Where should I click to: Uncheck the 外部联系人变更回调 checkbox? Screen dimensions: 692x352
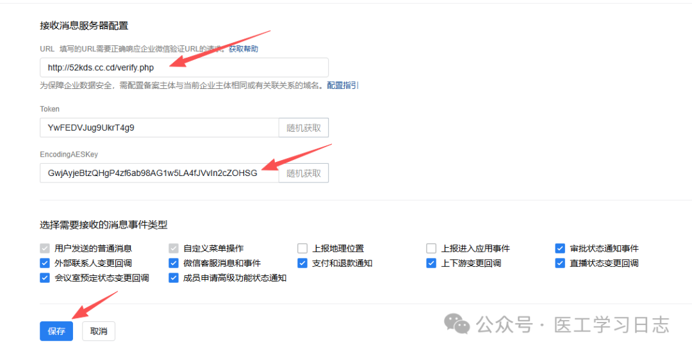(x=45, y=263)
